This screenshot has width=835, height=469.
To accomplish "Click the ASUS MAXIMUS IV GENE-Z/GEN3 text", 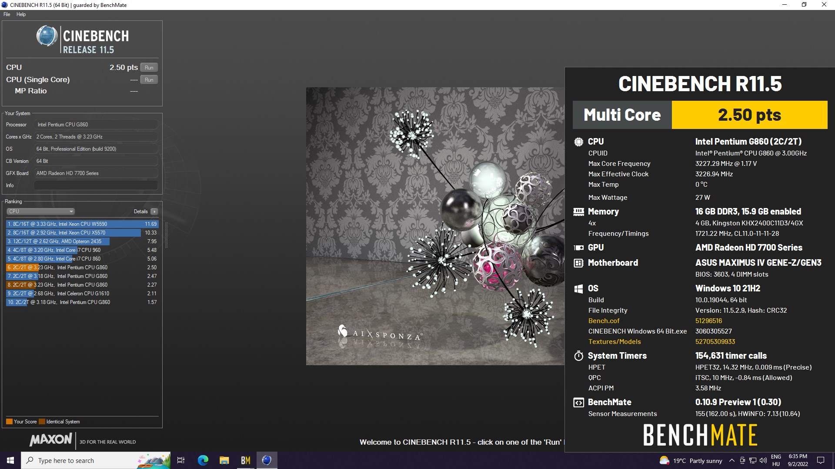I will click(x=758, y=263).
